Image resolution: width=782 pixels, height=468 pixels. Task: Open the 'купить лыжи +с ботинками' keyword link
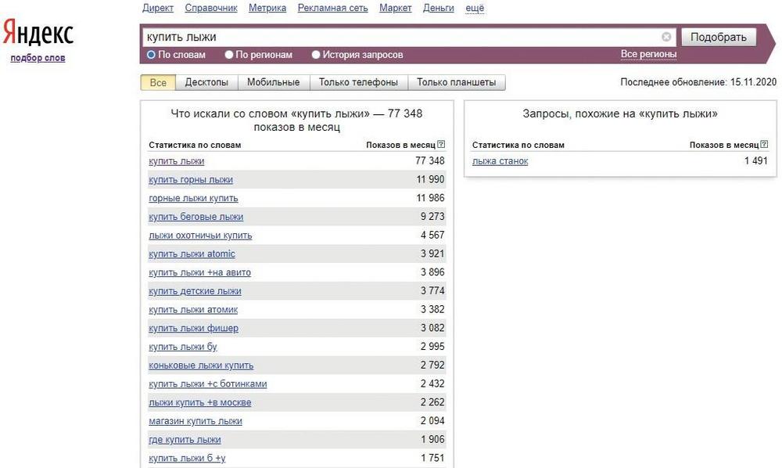[208, 383]
